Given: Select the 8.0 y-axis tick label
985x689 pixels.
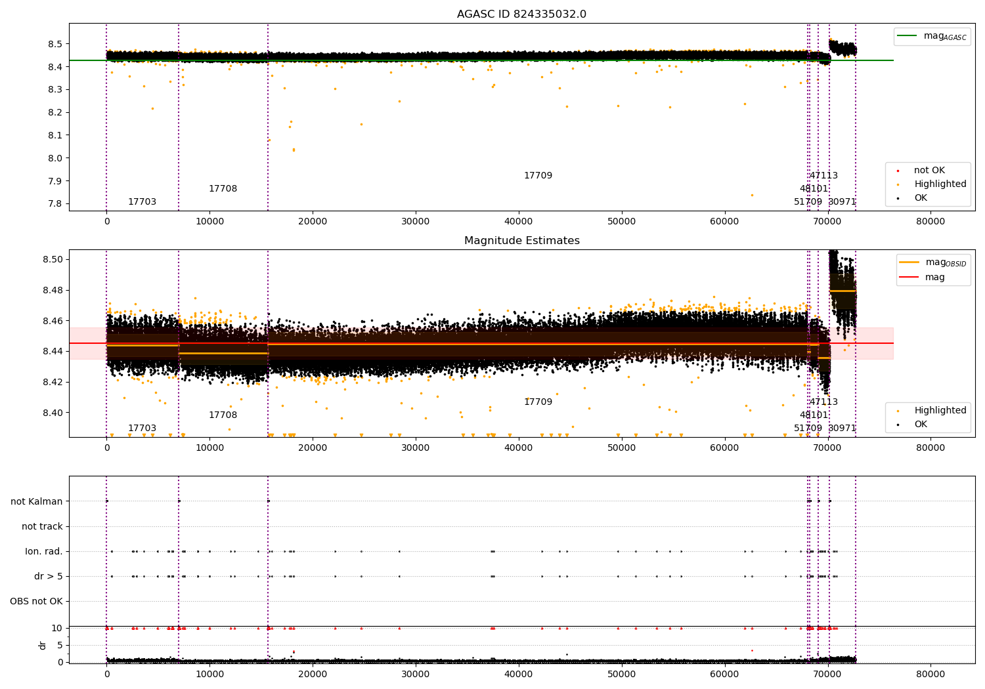Looking at the screenshot, I should tap(55, 158).
